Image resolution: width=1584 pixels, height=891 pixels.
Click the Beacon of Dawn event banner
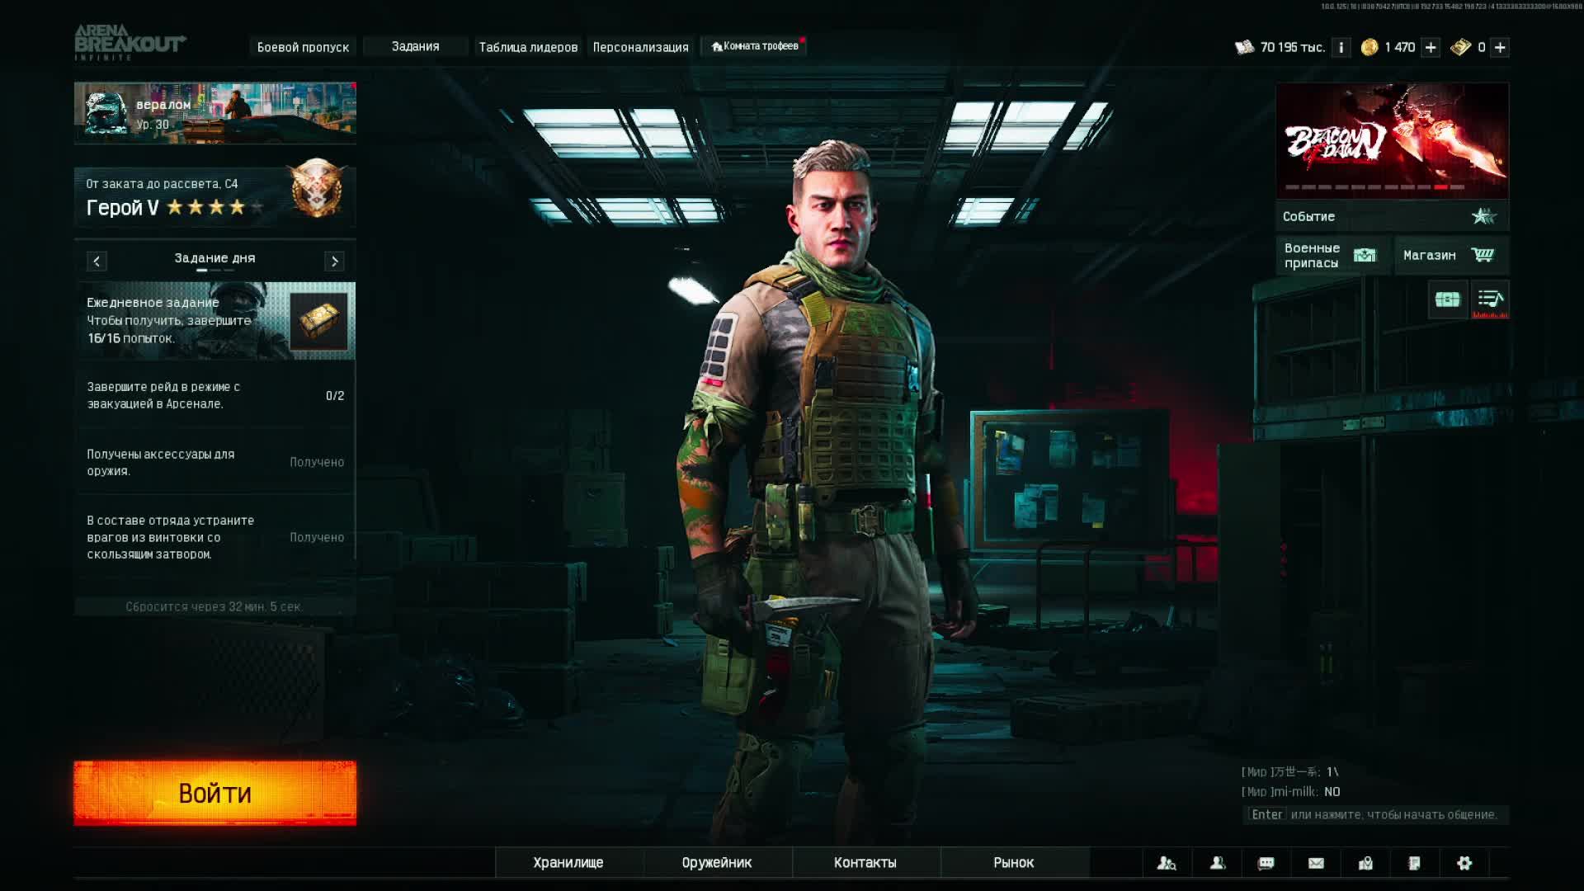coord(1392,140)
